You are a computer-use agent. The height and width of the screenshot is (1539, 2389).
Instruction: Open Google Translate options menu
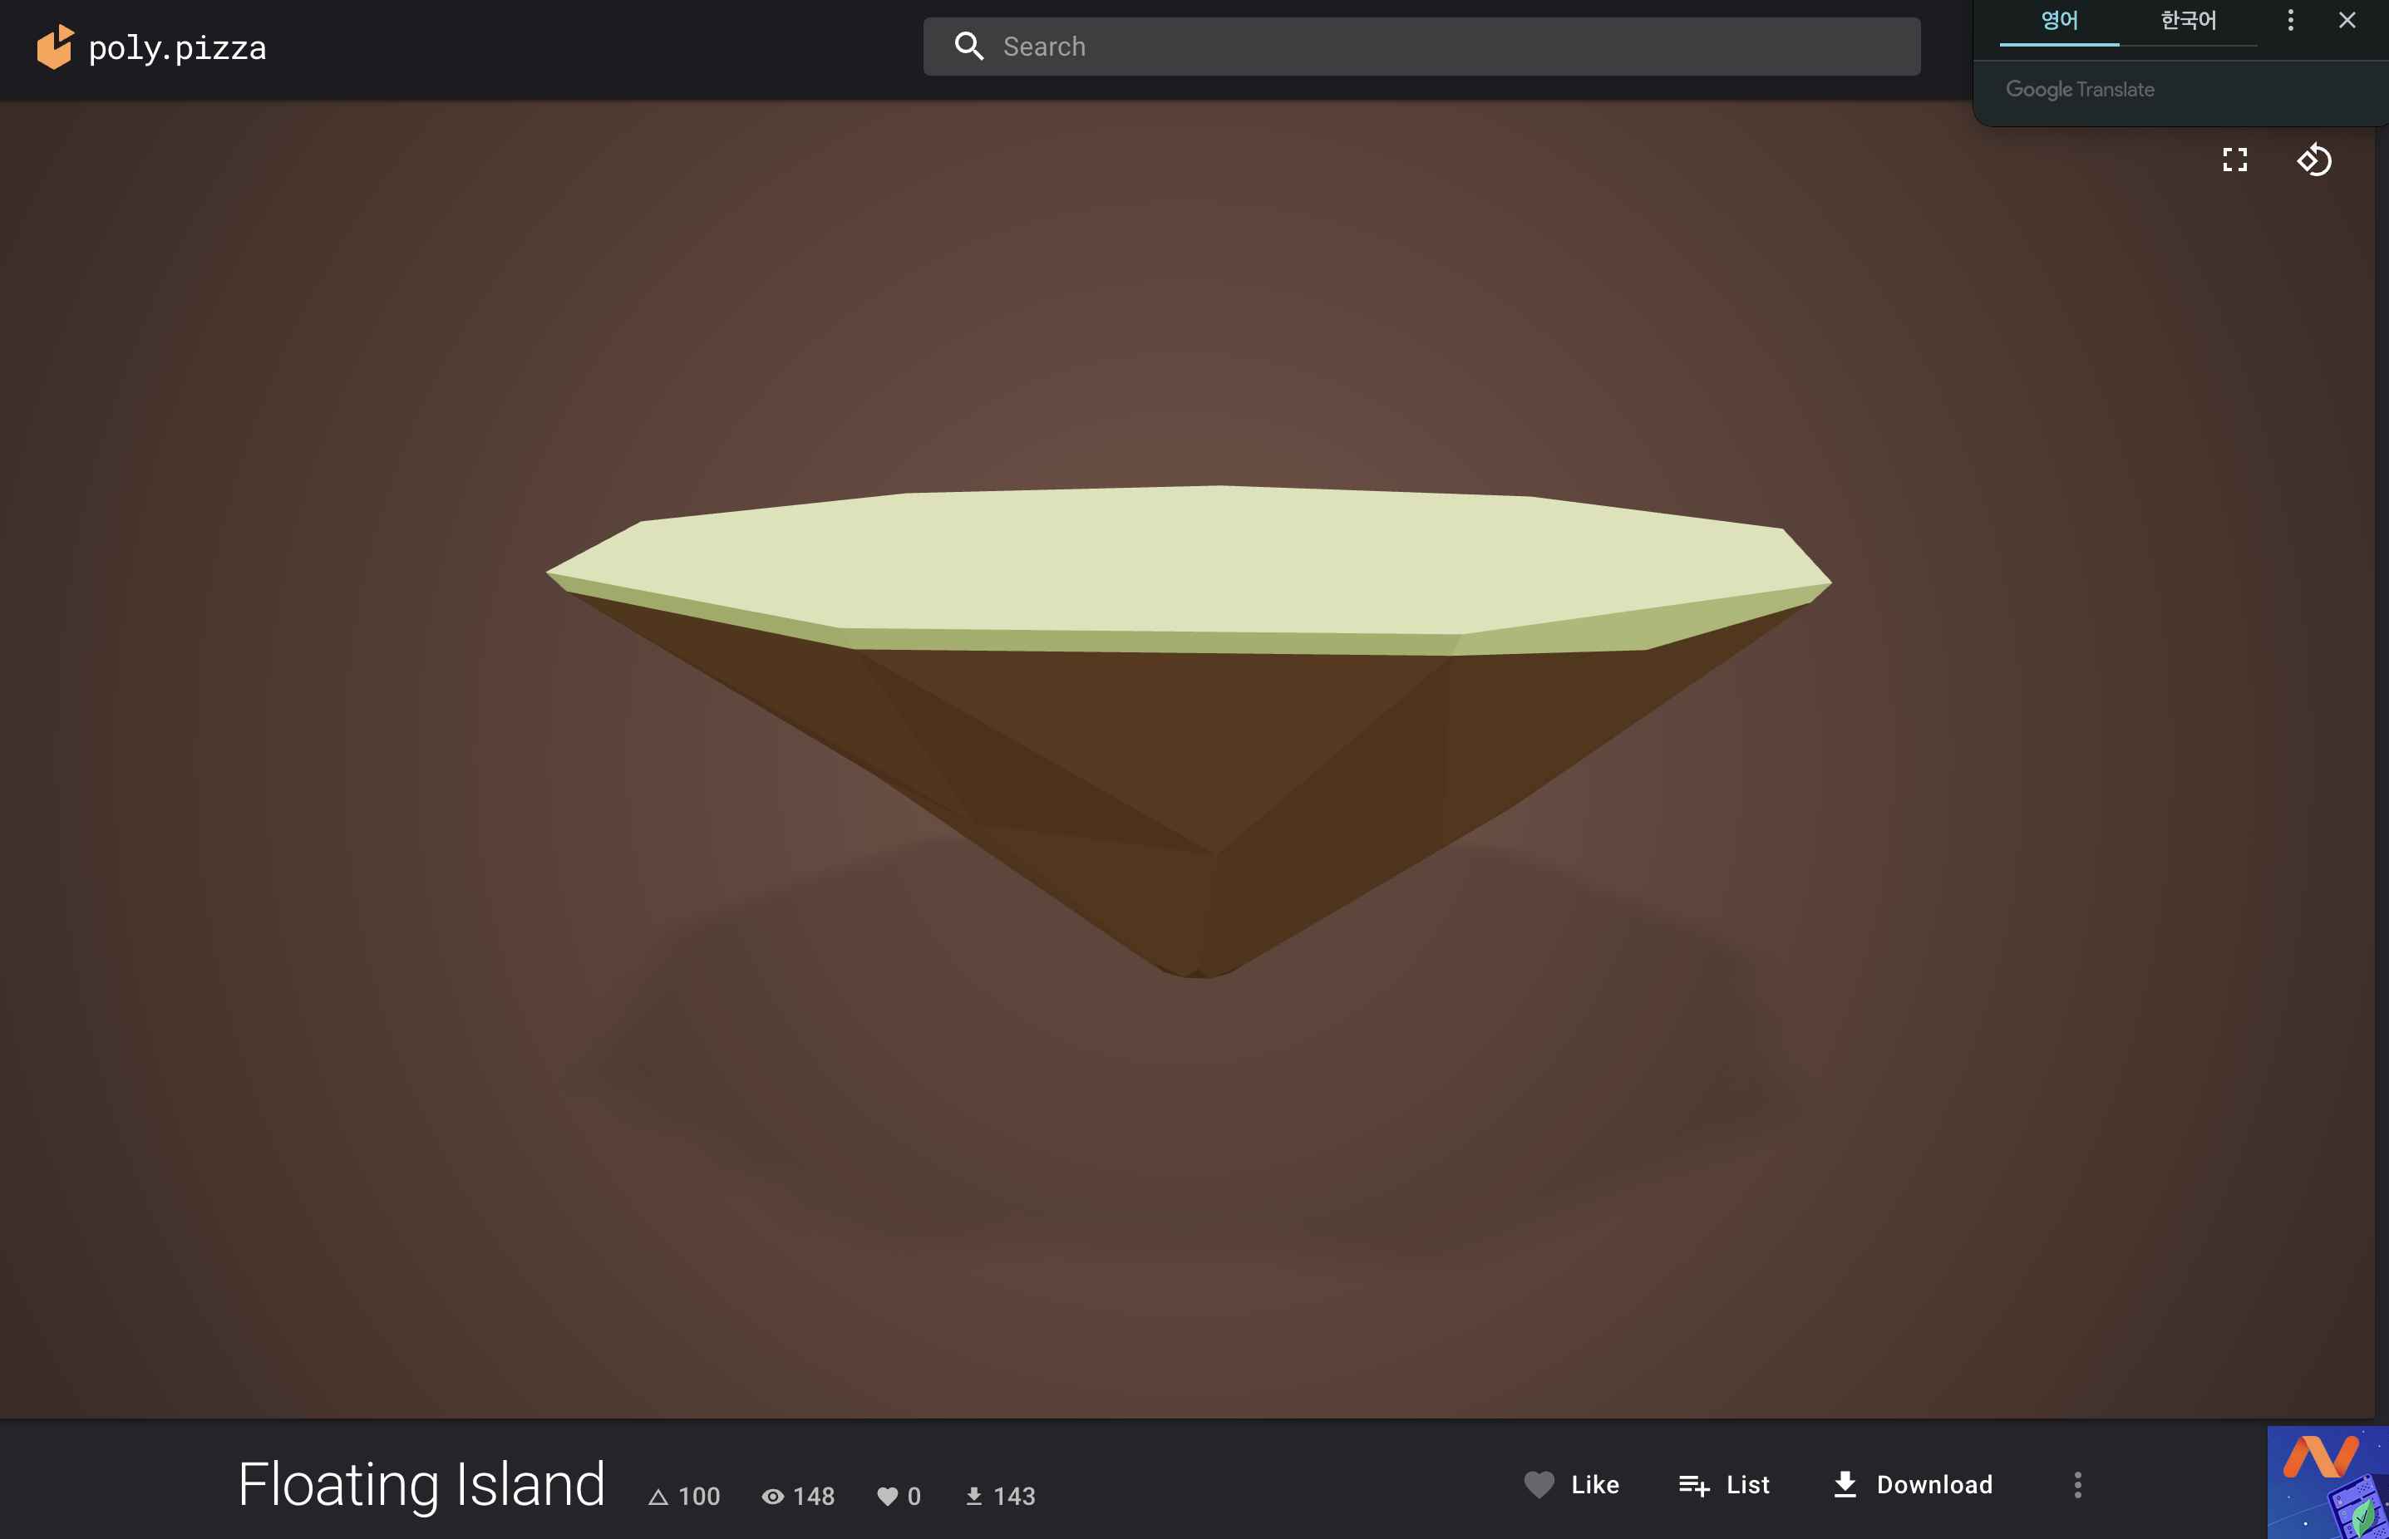pos(2290,20)
